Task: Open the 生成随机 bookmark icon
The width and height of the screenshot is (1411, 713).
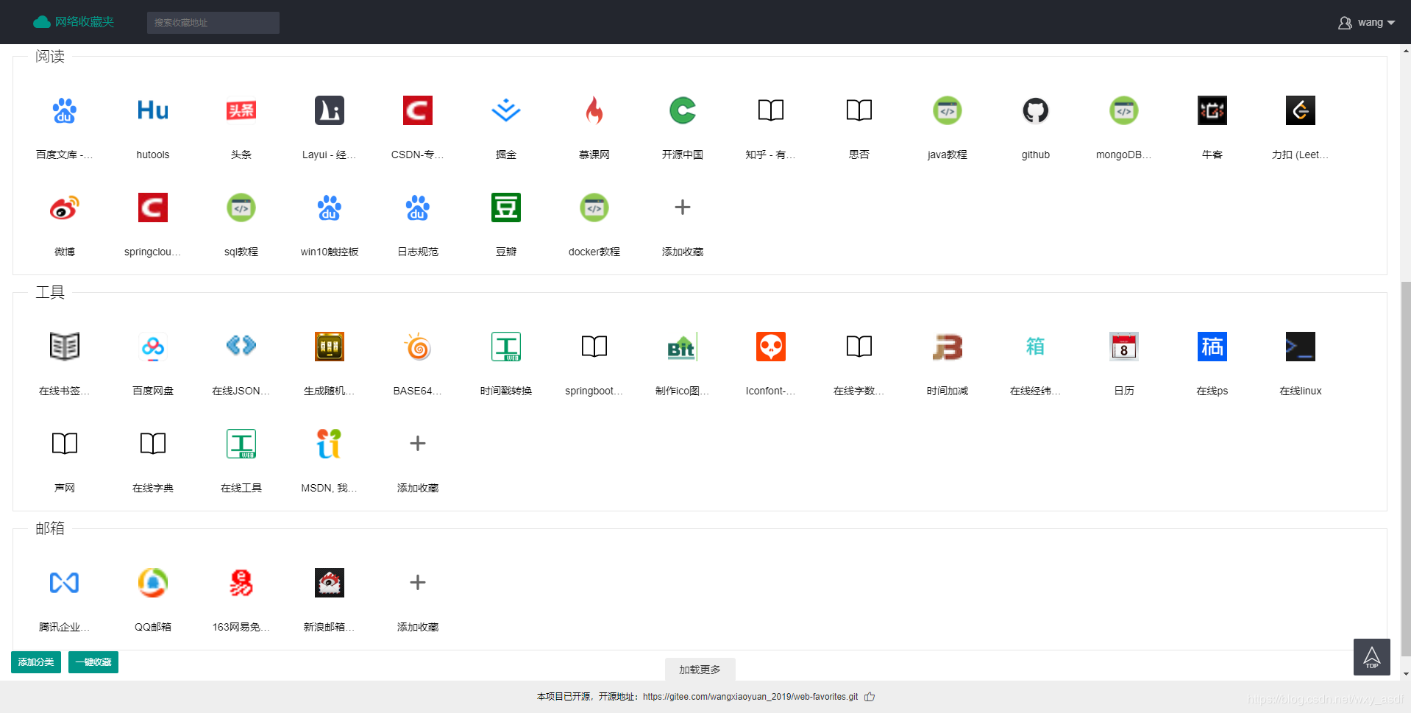Action: tap(330, 347)
